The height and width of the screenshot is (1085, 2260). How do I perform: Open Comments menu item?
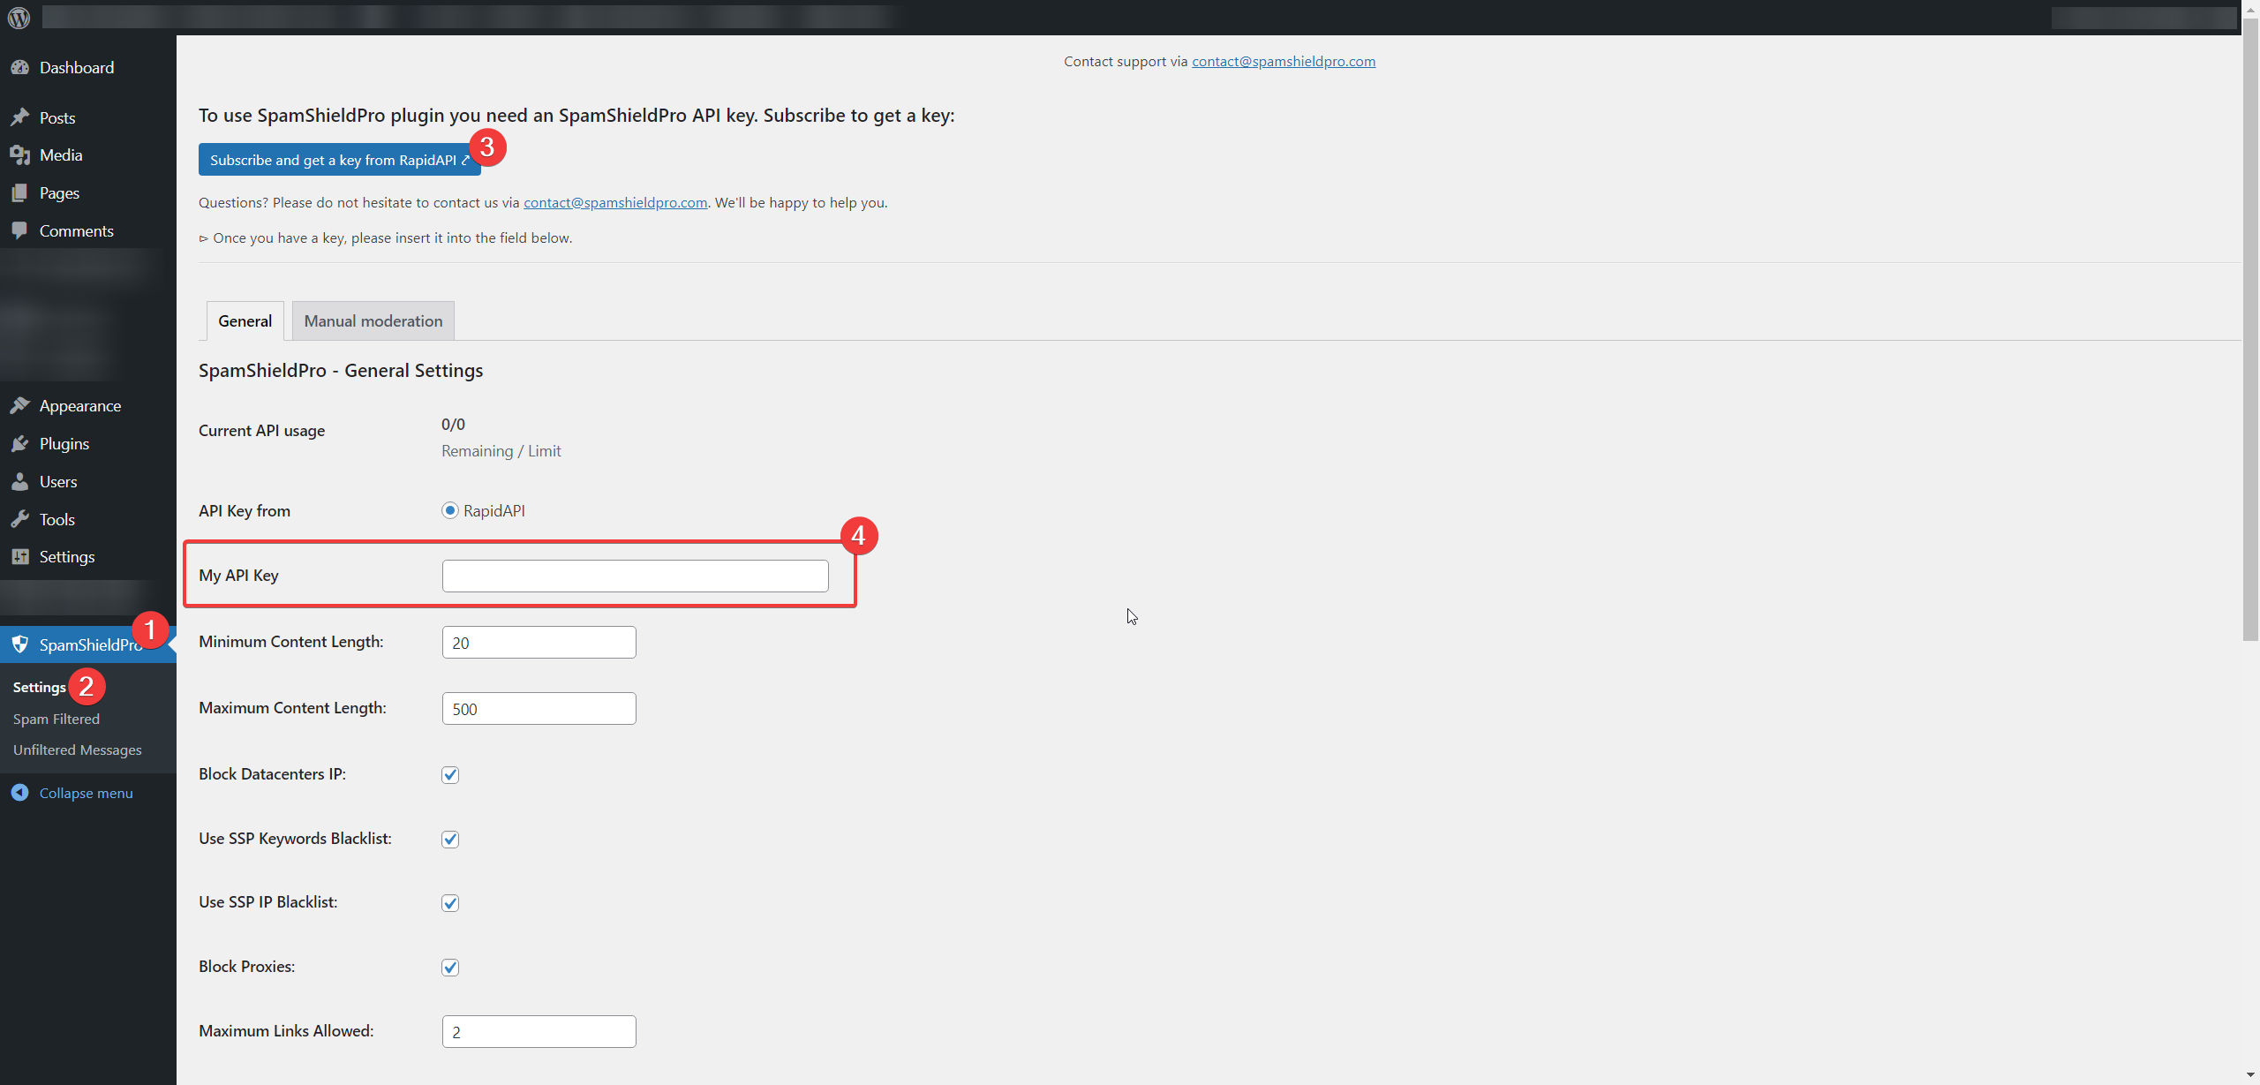[x=88, y=231]
